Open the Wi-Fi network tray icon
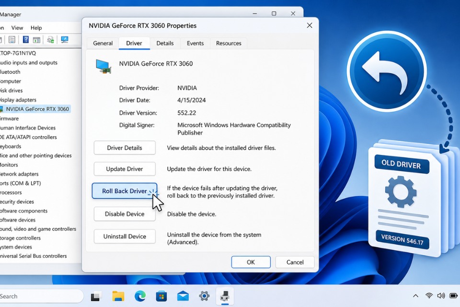Viewport: 460px width, 307px height. coord(429,295)
